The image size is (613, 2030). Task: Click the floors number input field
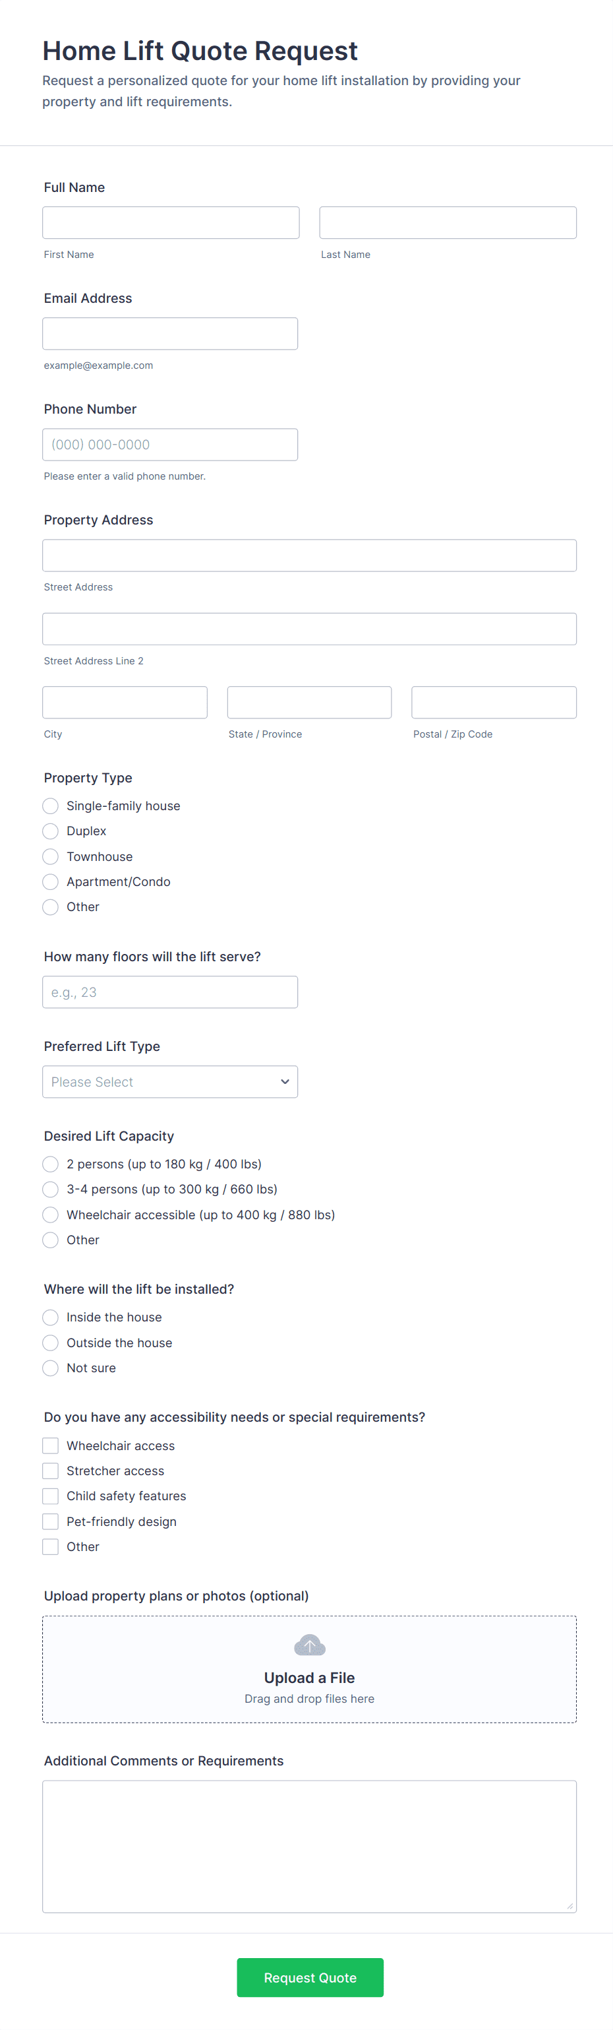tap(170, 992)
